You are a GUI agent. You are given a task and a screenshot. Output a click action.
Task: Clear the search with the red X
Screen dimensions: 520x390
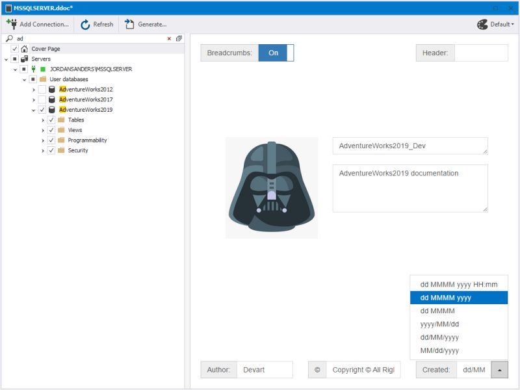coord(169,38)
